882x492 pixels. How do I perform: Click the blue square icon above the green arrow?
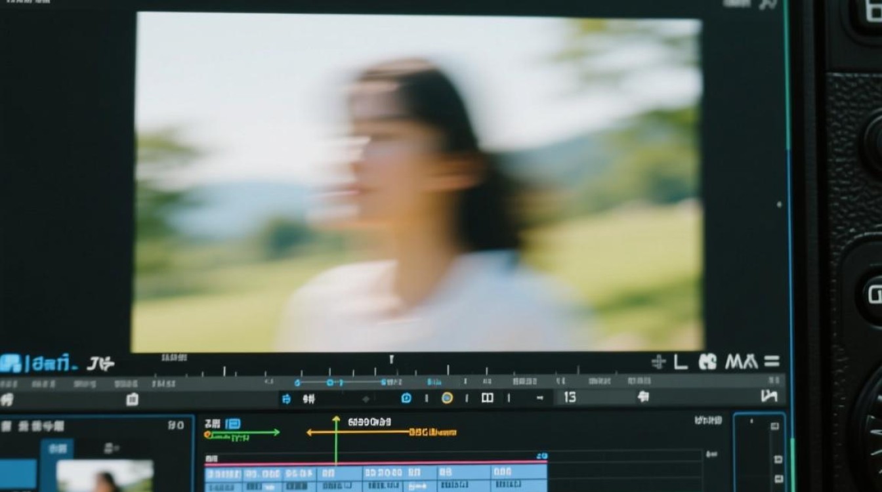pos(232,424)
